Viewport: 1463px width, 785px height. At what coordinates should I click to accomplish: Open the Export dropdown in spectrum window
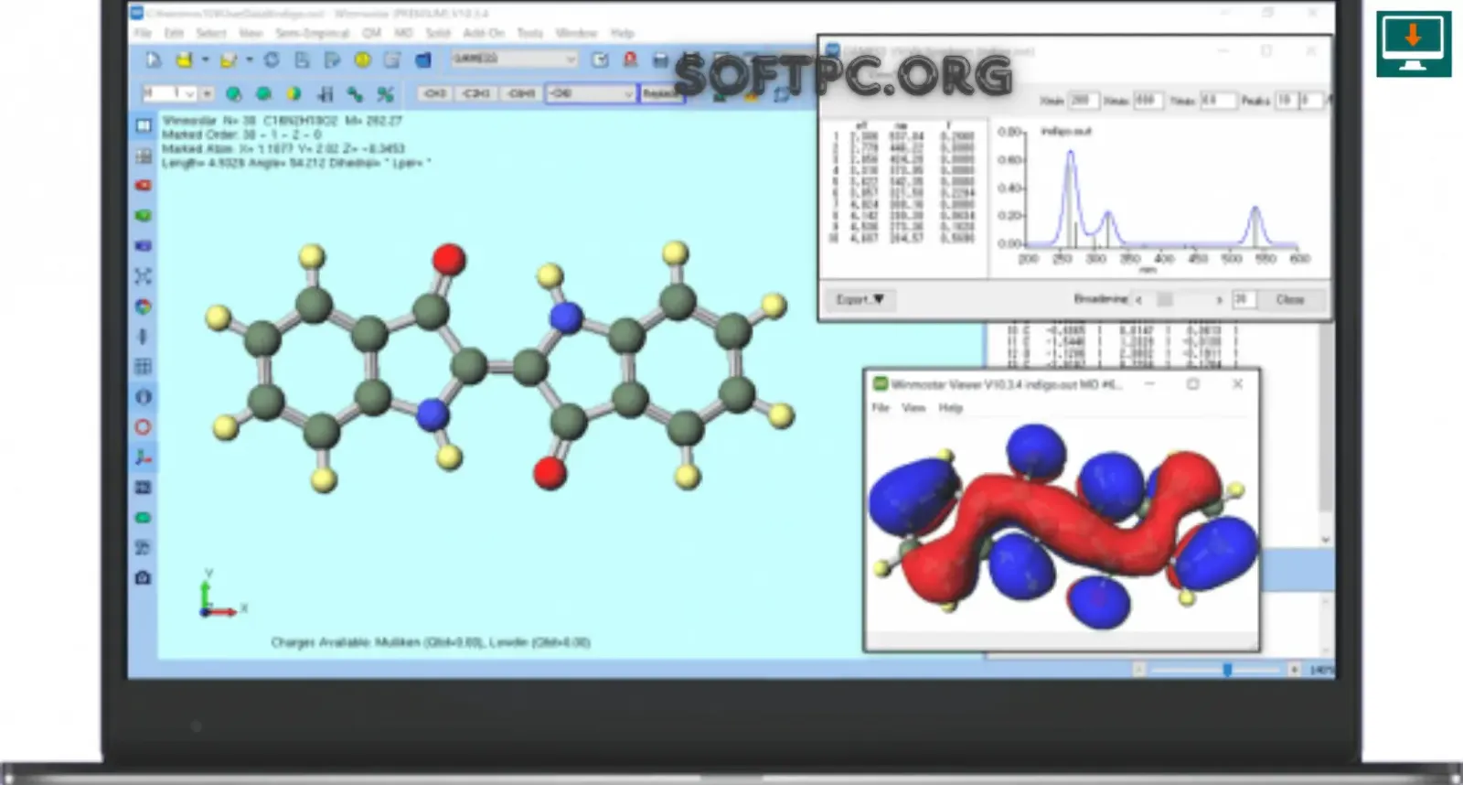pyautogui.click(x=860, y=299)
